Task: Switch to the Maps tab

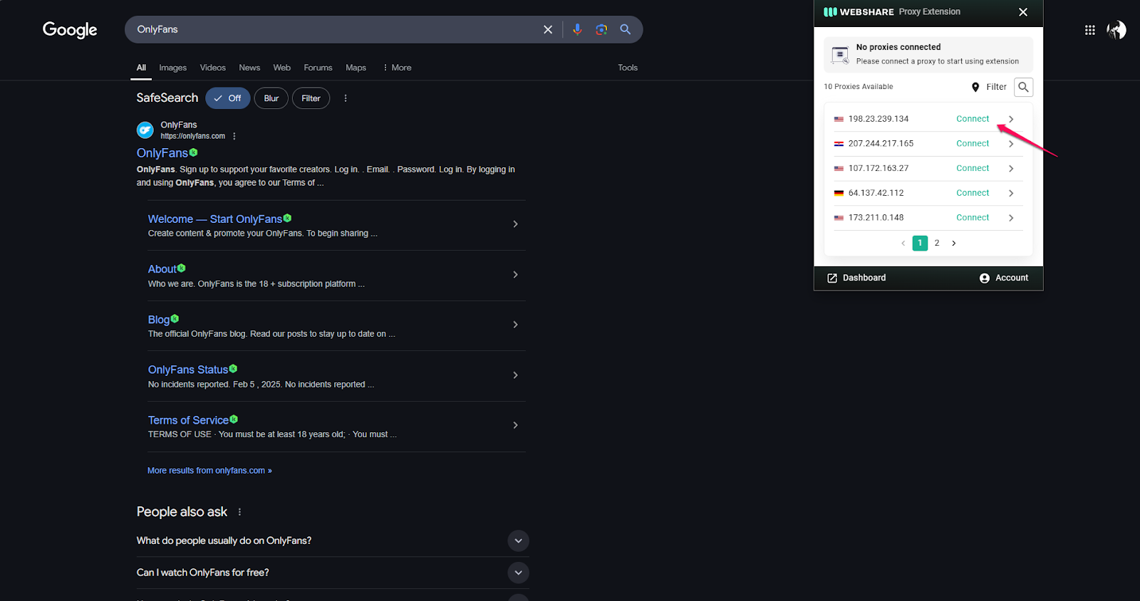Action: pyautogui.click(x=356, y=68)
